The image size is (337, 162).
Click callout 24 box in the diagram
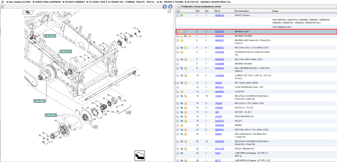(95, 127)
